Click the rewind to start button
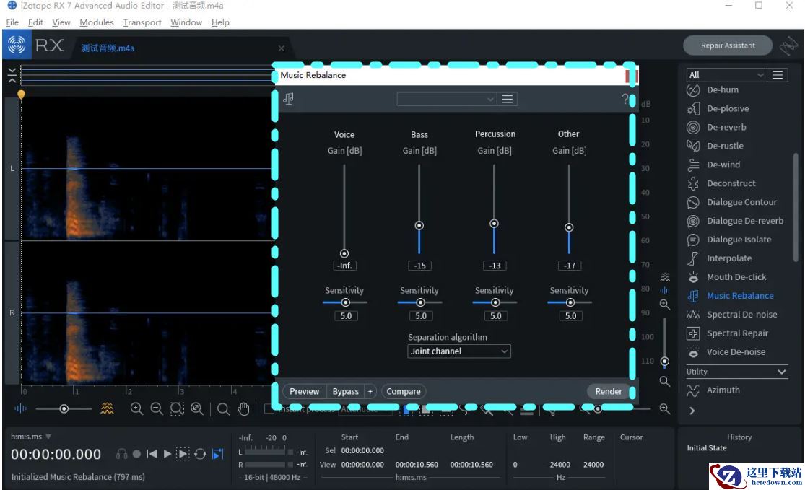Screen dimensions: 805x490 (x=152, y=454)
